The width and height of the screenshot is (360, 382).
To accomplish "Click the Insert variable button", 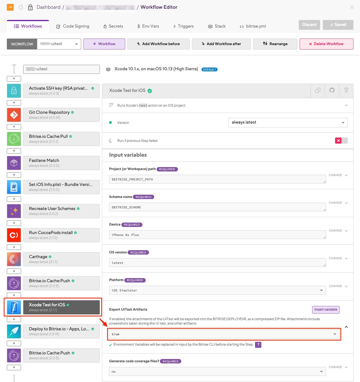I will (x=326, y=310).
